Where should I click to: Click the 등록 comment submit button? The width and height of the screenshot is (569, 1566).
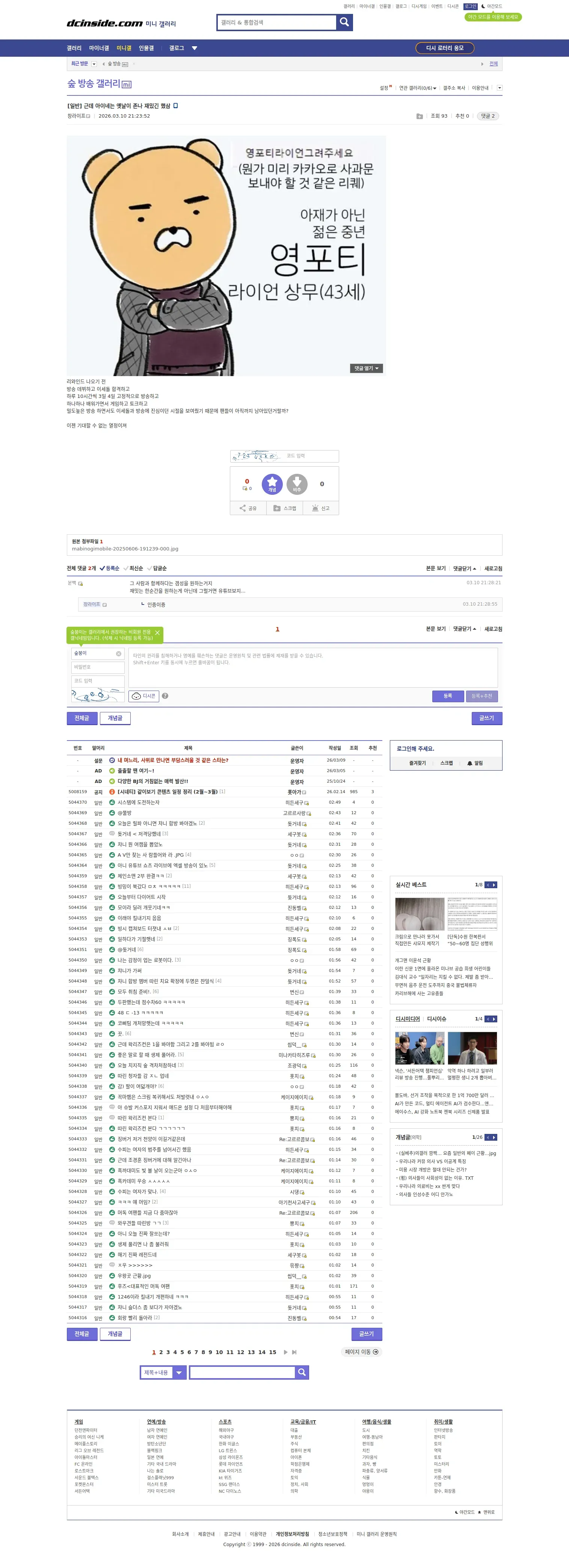448,696
